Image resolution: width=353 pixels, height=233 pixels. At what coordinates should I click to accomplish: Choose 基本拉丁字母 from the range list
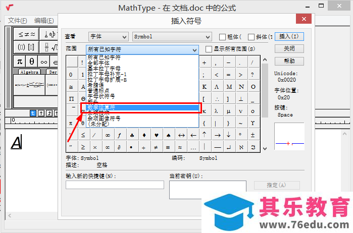click(x=142, y=69)
